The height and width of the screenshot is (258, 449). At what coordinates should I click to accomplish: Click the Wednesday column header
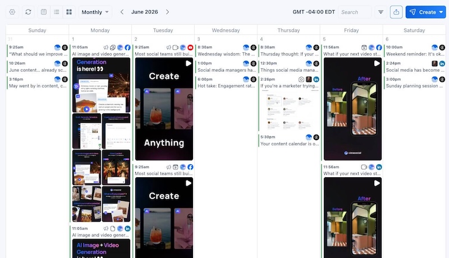(x=226, y=30)
